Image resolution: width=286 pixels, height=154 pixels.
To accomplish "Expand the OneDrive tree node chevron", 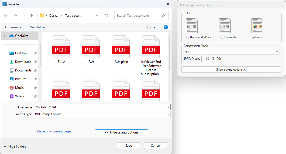I will click(x=5, y=36).
